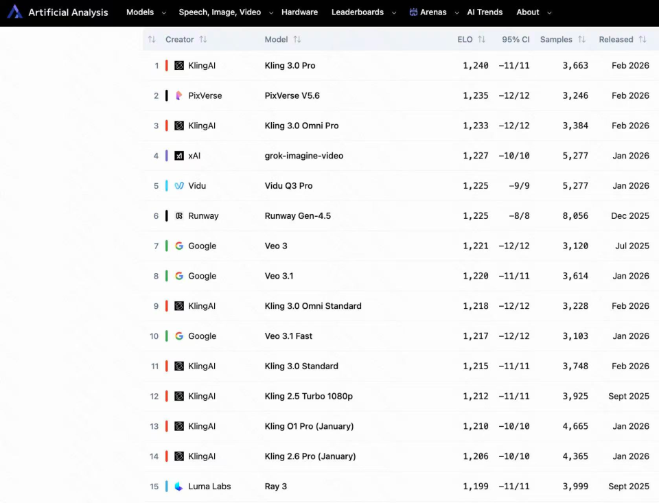
Task: Click the purple color bar beside xAI
Action: (x=166, y=156)
